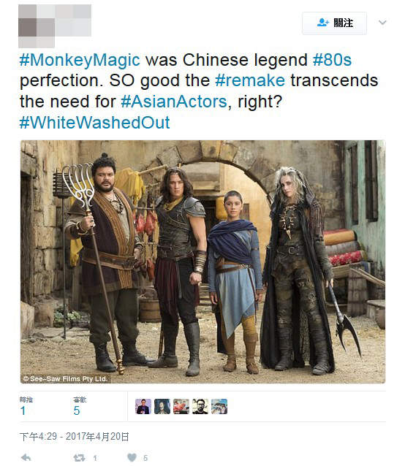Open the #WhiteWashedOut hashtag link
This screenshot has width=405, height=466.
pos(94,123)
